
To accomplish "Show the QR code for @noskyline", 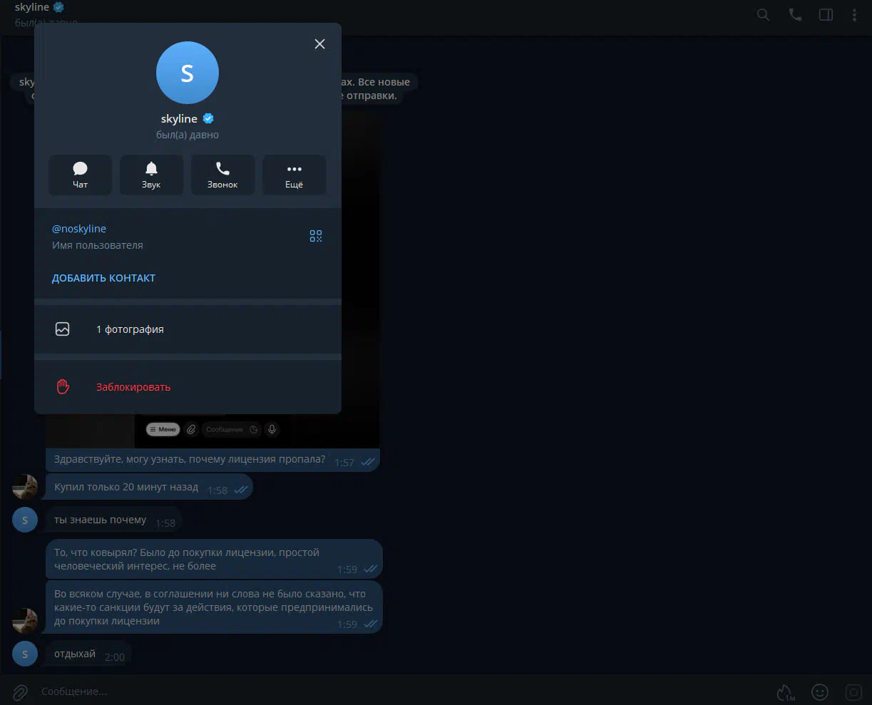I will (x=316, y=236).
